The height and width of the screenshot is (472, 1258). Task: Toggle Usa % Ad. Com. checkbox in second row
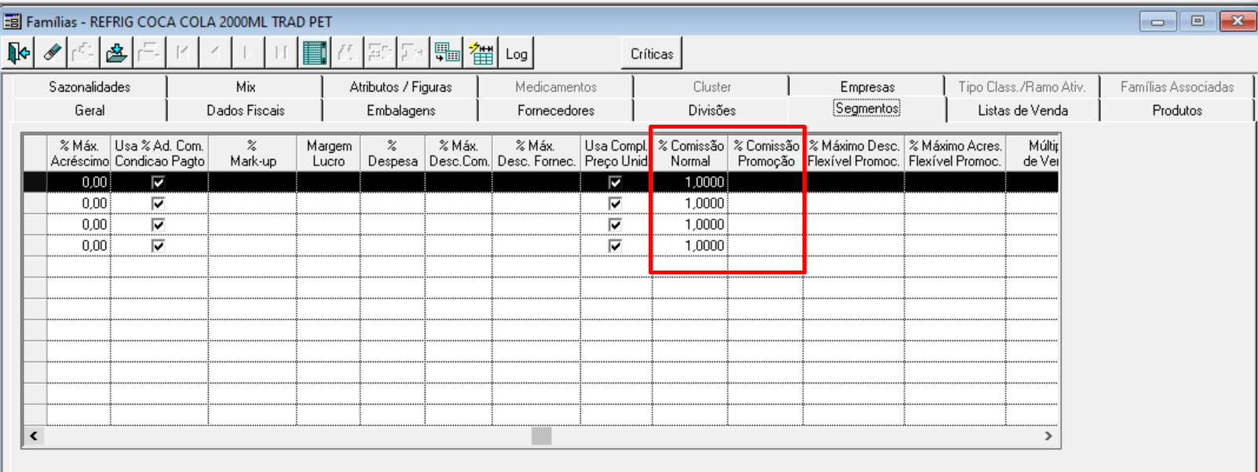click(159, 203)
